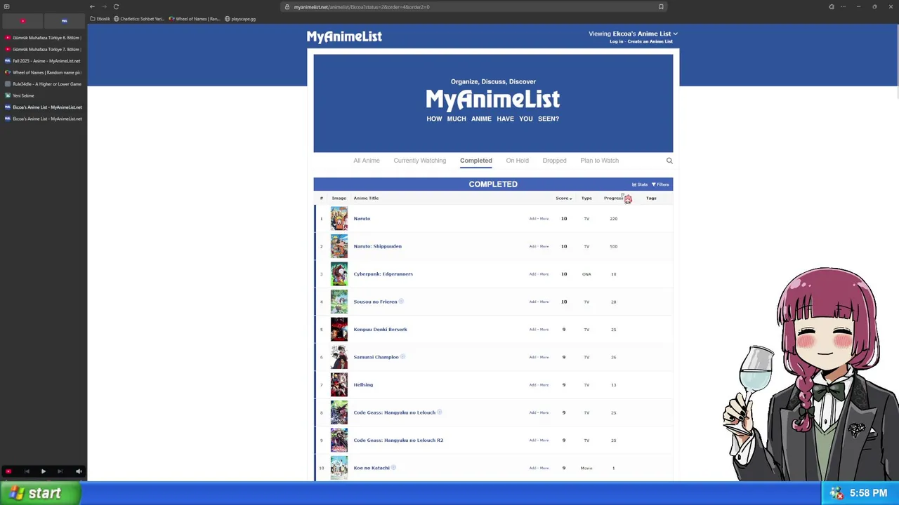Open the Windows start button
899x505 pixels.
pyautogui.click(x=40, y=493)
